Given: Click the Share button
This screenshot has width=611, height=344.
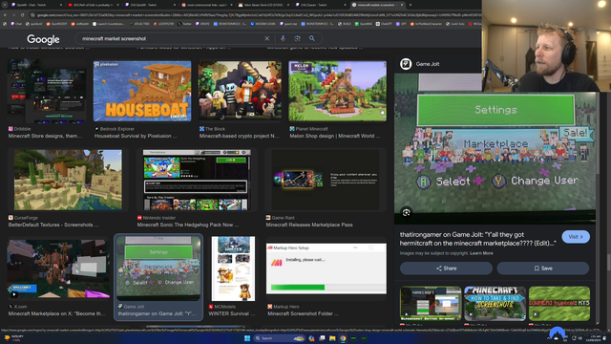Looking at the screenshot, I should 446,269.
